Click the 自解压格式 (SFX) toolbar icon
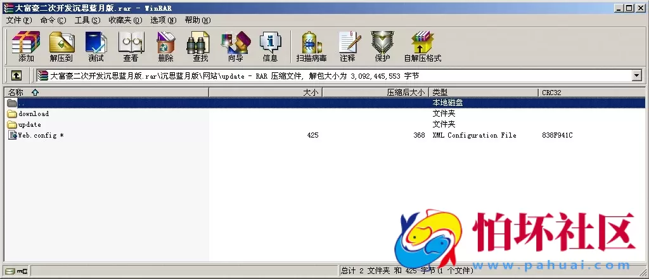 (x=422, y=42)
